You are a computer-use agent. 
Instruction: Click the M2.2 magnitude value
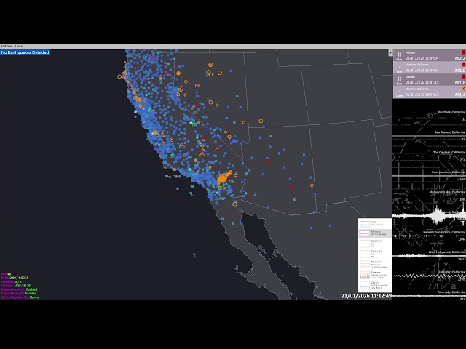pyautogui.click(x=459, y=58)
